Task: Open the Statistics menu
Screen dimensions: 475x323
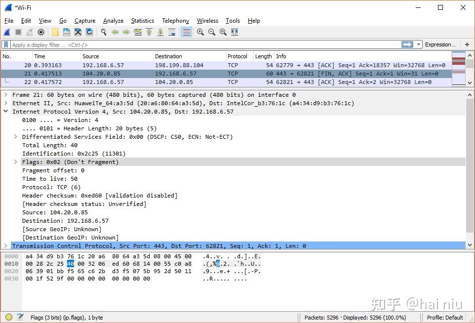Action: [x=142, y=21]
